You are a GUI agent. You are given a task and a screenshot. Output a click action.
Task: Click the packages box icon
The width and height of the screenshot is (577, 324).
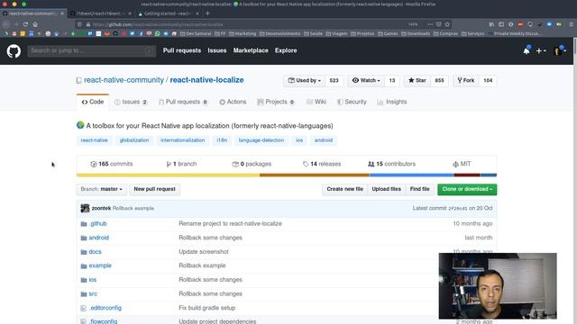[235, 164]
